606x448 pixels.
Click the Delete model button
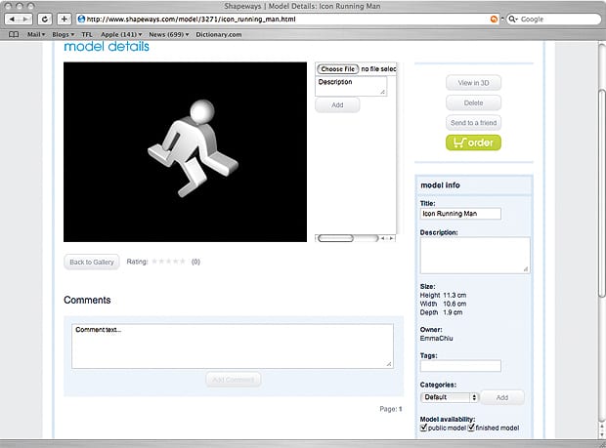click(473, 102)
